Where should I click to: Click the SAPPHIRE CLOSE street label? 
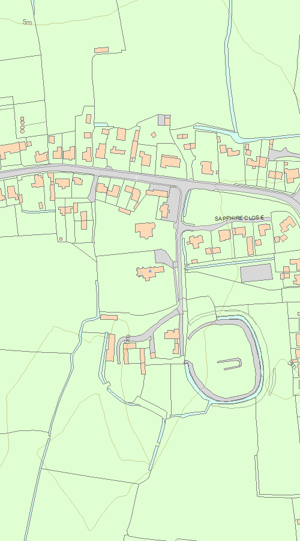point(239,218)
